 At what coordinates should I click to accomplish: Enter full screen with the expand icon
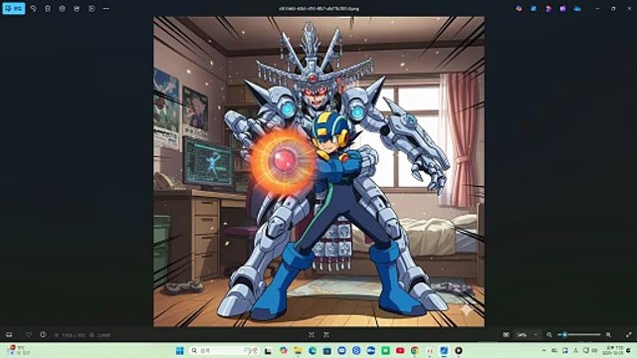[x=628, y=335]
